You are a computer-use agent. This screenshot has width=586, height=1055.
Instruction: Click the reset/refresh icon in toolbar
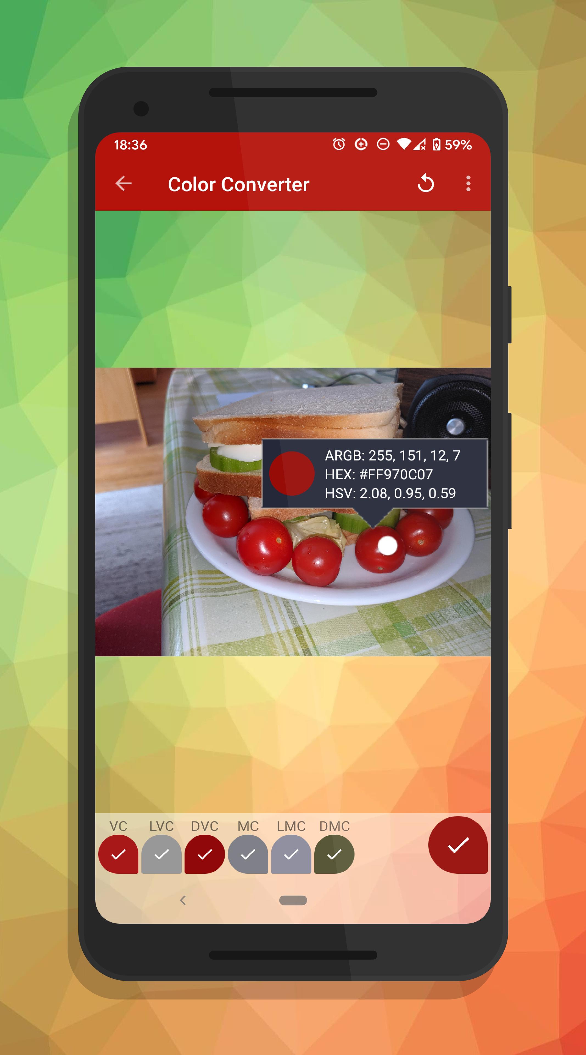pyautogui.click(x=426, y=184)
